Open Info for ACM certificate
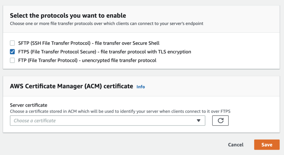Screen dimensions: 284x155 tap(141, 87)
